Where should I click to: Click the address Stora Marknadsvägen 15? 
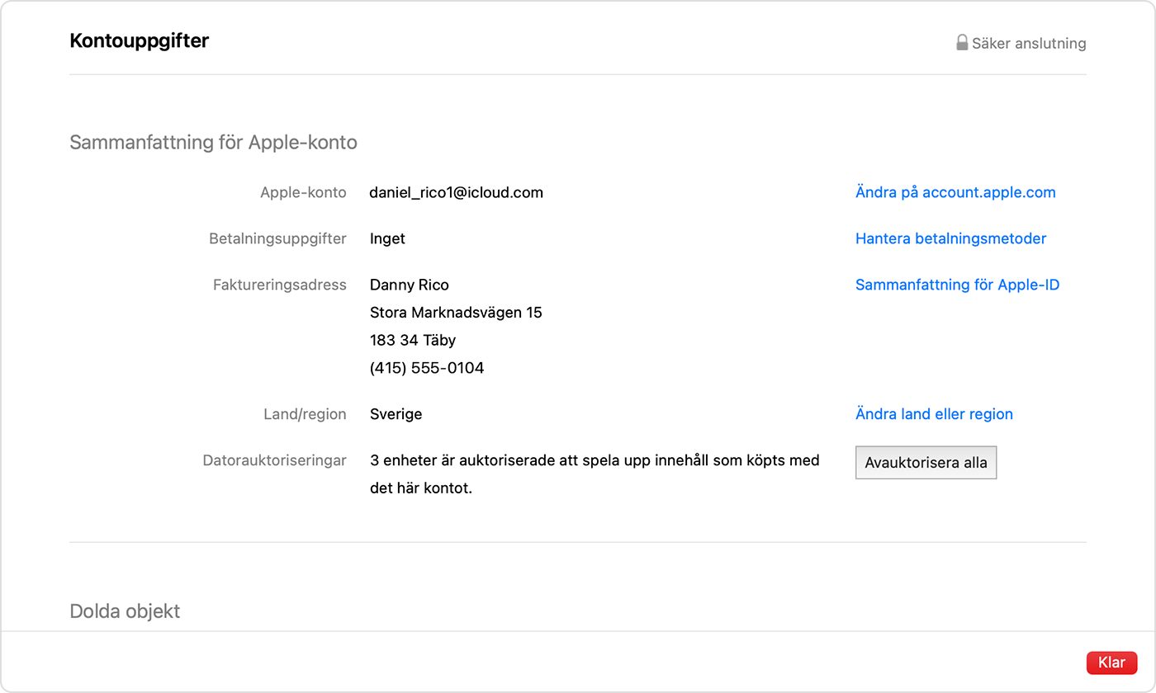coord(456,313)
